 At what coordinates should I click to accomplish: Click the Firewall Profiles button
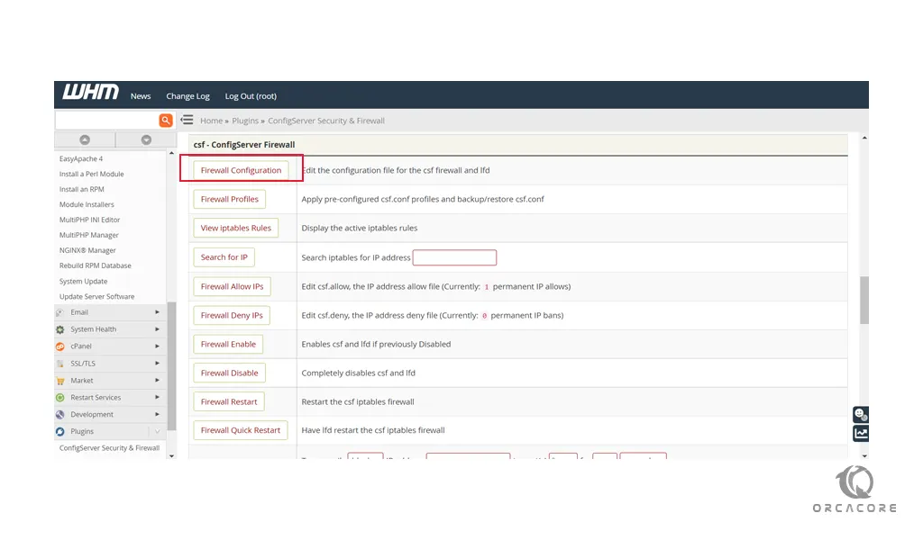230,199
